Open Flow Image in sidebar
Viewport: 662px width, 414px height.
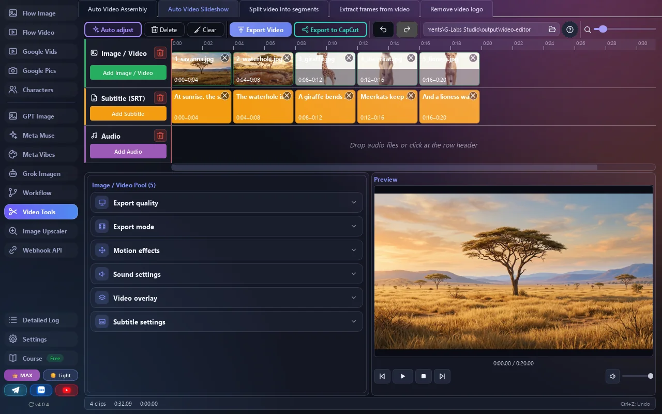[x=41, y=13]
